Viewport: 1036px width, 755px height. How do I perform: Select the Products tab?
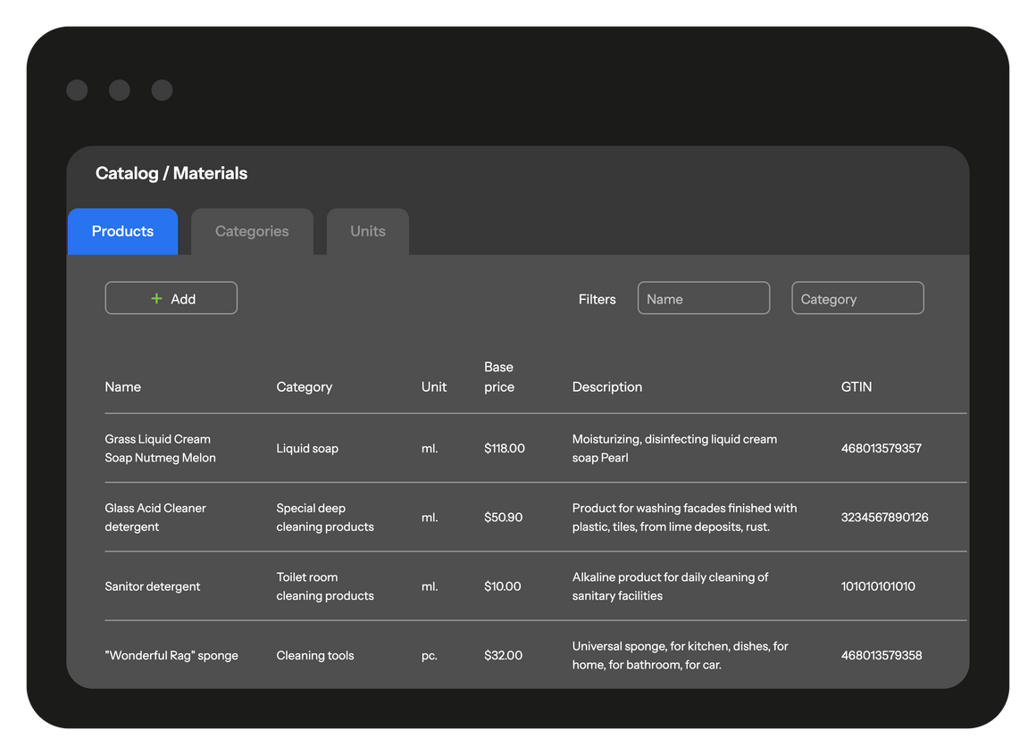pos(122,232)
